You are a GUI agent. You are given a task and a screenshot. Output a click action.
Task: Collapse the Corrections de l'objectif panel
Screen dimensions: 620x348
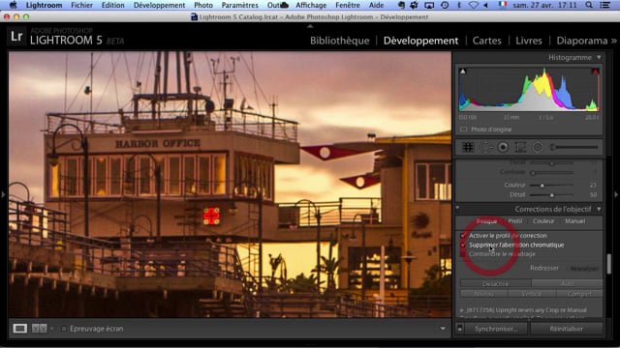[599, 209]
